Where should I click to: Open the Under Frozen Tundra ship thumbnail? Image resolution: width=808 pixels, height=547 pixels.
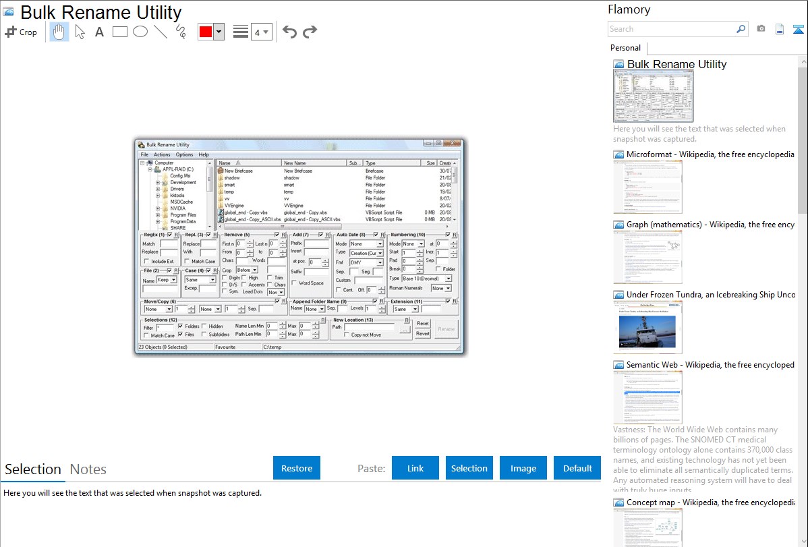click(x=647, y=327)
